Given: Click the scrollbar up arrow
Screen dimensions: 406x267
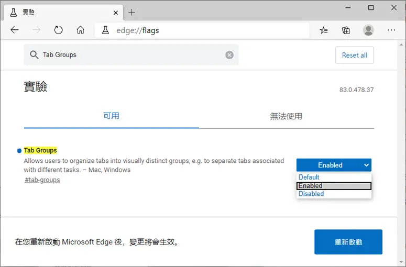Looking at the screenshot, I should (401, 44).
